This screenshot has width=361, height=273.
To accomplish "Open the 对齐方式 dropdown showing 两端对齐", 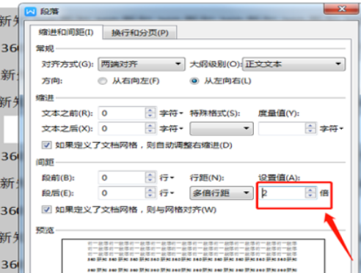I will (x=142, y=64).
